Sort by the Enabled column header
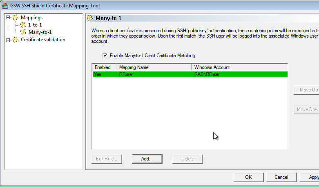319x187 pixels. [105, 67]
